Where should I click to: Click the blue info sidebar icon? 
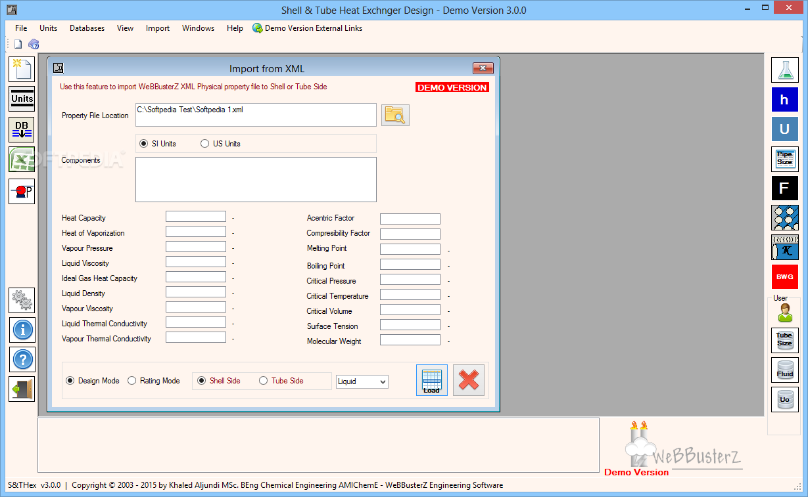coord(22,330)
